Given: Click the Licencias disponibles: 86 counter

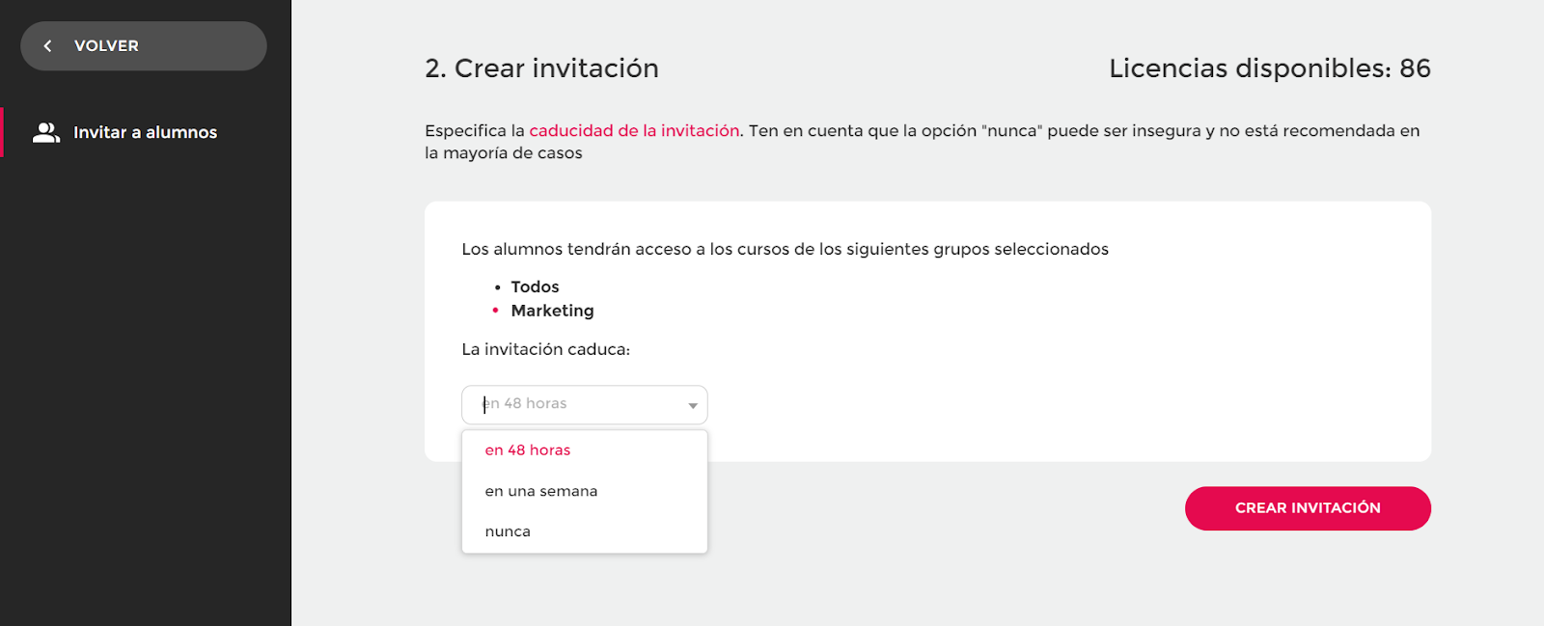Looking at the screenshot, I should pos(1269,68).
